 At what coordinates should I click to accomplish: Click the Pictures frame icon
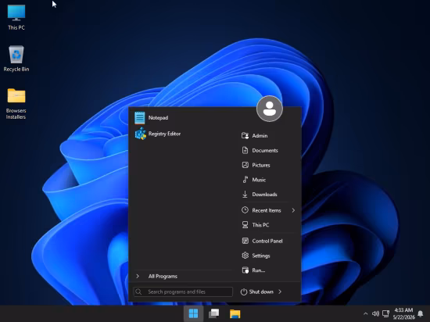245,165
